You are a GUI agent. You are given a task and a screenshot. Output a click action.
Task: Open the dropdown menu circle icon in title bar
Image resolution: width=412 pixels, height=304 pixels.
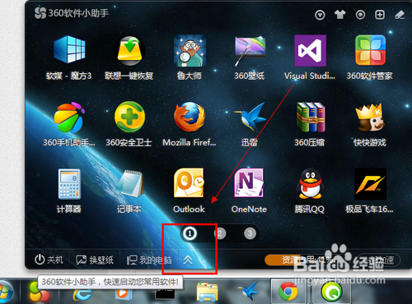(320, 15)
